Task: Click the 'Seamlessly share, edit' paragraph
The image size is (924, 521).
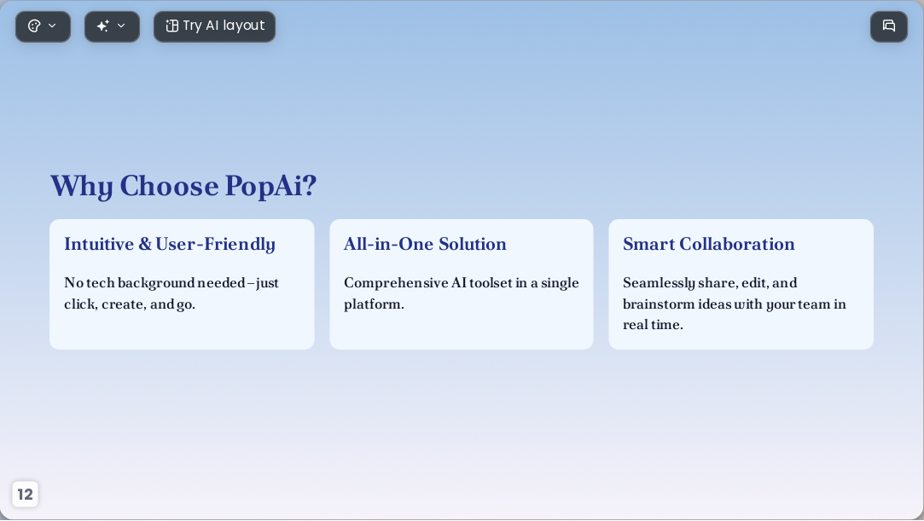Action: (x=735, y=304)
